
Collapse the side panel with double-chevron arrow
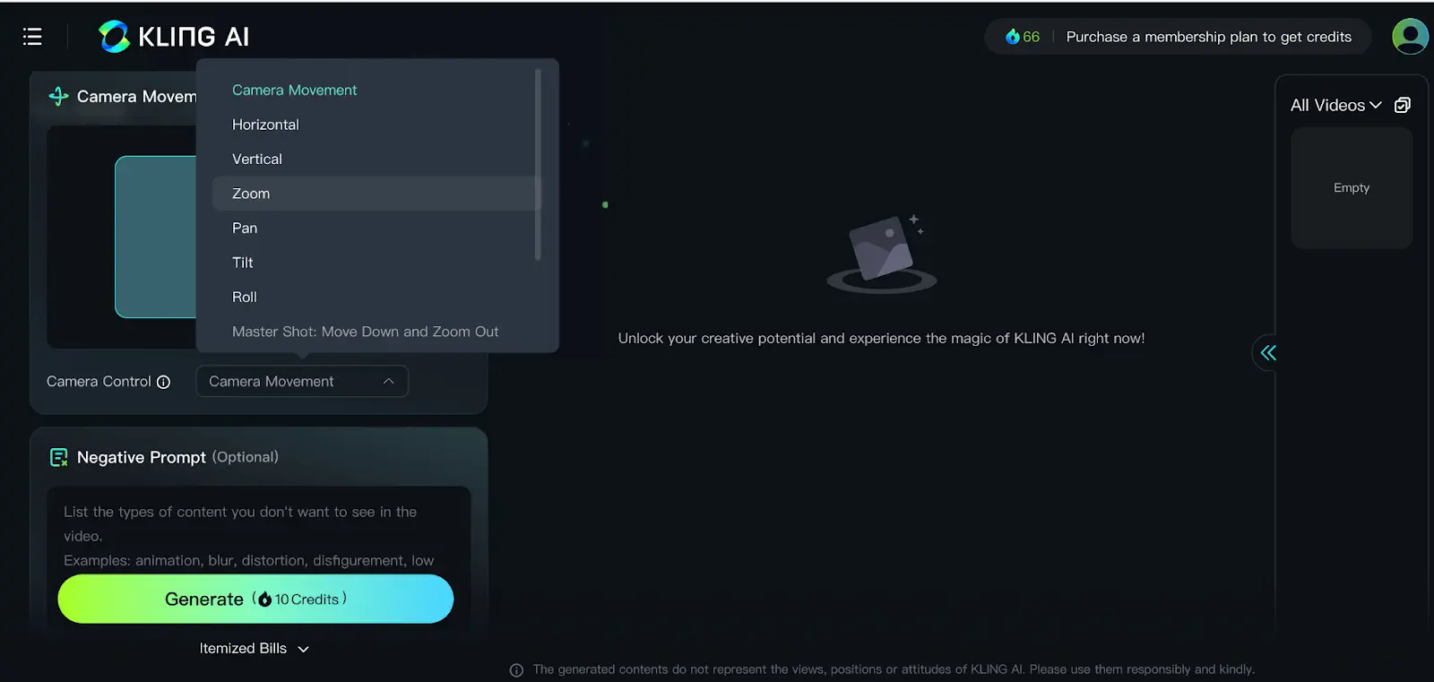(1268, 352)
